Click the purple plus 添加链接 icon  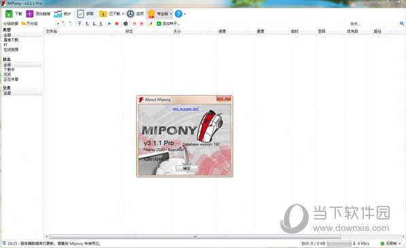pos(30,14)
